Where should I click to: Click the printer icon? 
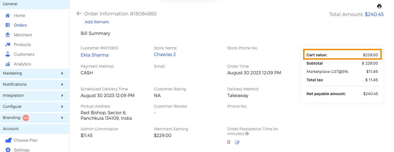tap(379, 6)
